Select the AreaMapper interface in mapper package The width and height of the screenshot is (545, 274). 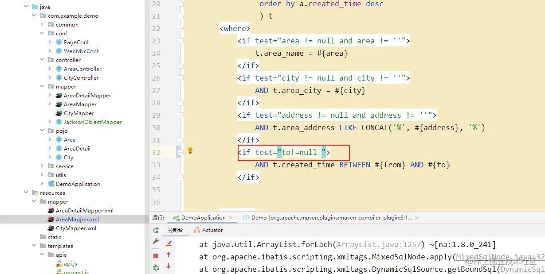point(80,104)
